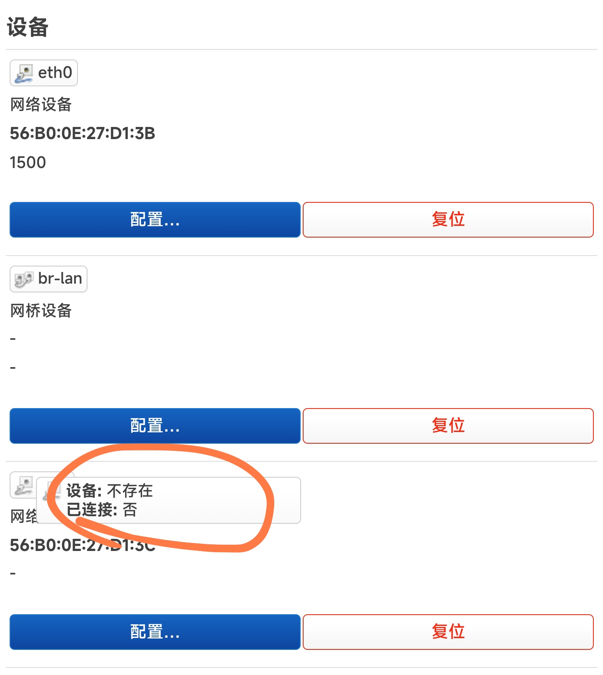Click the third device's partially hidden icon
The width and height of the screenshot is (603, 675).
click(x=23, y=485)
